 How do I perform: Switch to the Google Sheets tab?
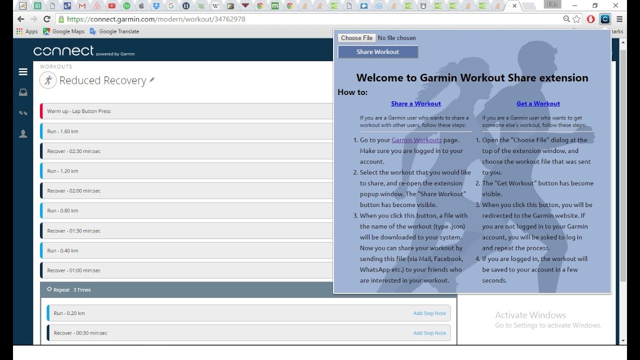[38, 6]
